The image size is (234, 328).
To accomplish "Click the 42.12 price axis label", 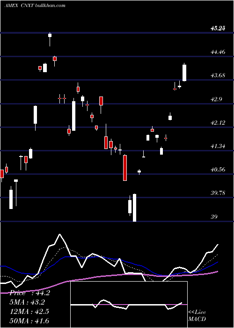I will [x=218, y=122].
